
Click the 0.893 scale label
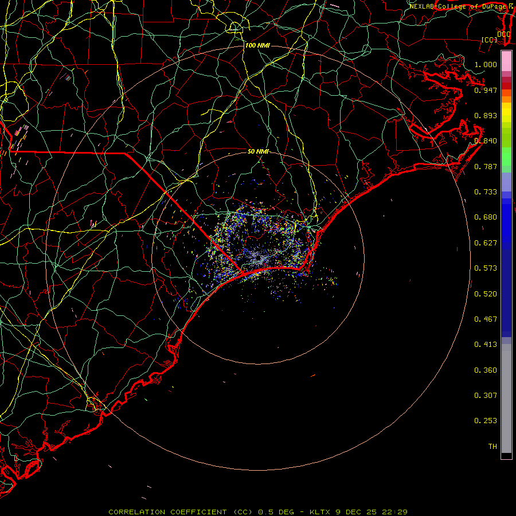(486, 115)
